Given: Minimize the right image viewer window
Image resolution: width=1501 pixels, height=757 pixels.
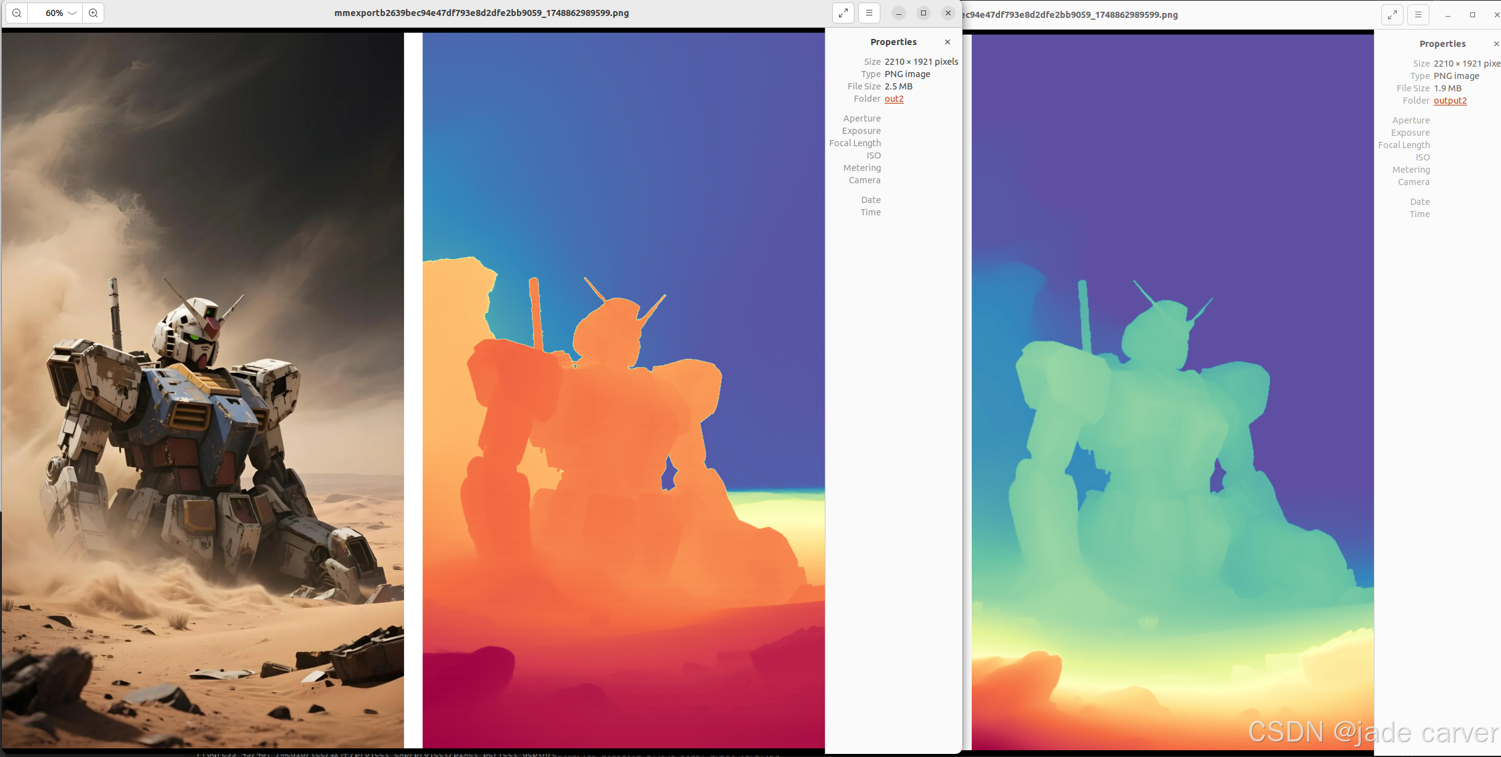Looking at the screenshot, I should (1448, 15).
